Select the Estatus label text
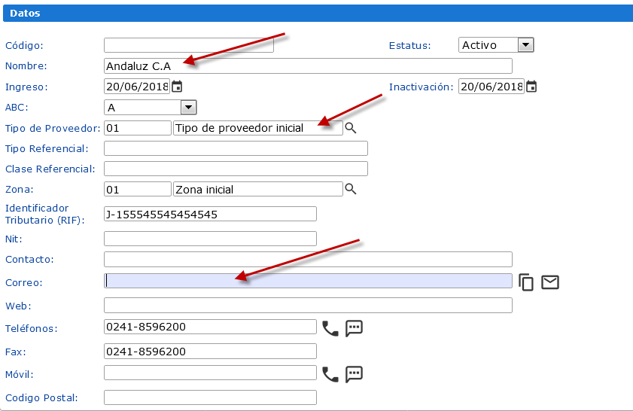Image resolution: width=633 pixels, height=411 pixels. (x=409, y=46)
